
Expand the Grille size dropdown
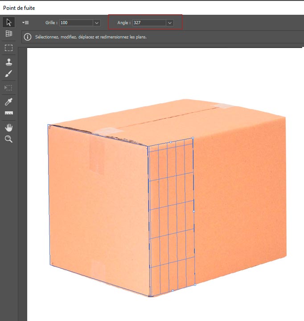(x=96, y=22)
